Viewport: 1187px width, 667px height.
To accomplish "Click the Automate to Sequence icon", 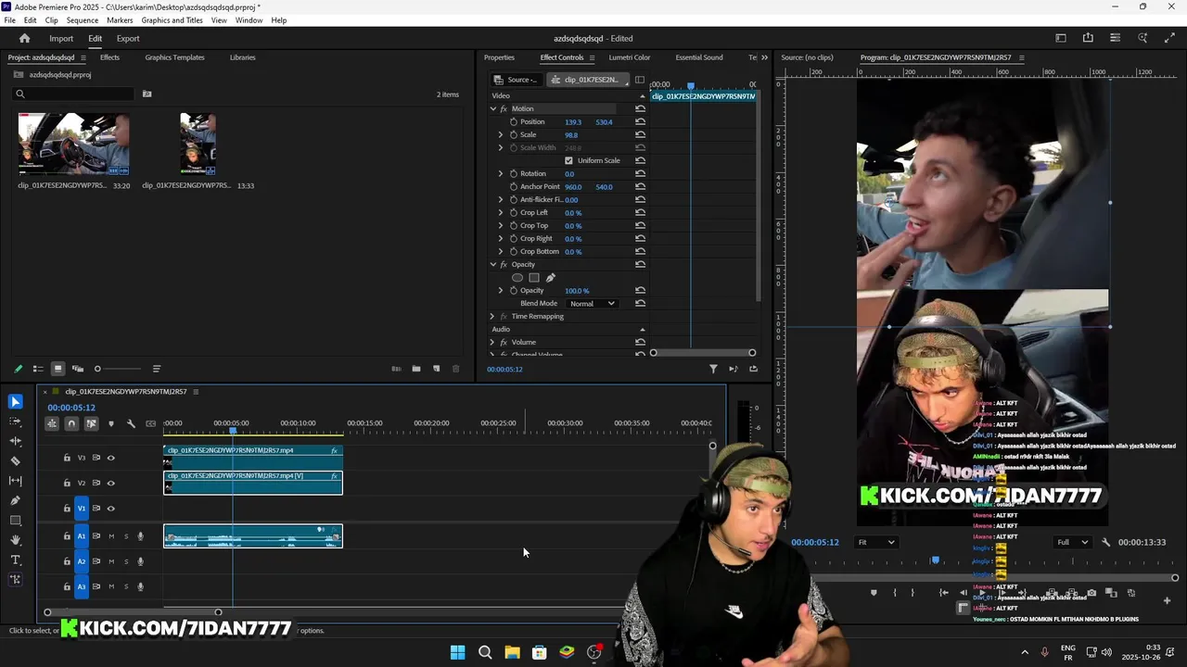I will (396, 369).
